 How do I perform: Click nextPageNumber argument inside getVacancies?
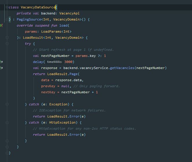tap(151, 68)
